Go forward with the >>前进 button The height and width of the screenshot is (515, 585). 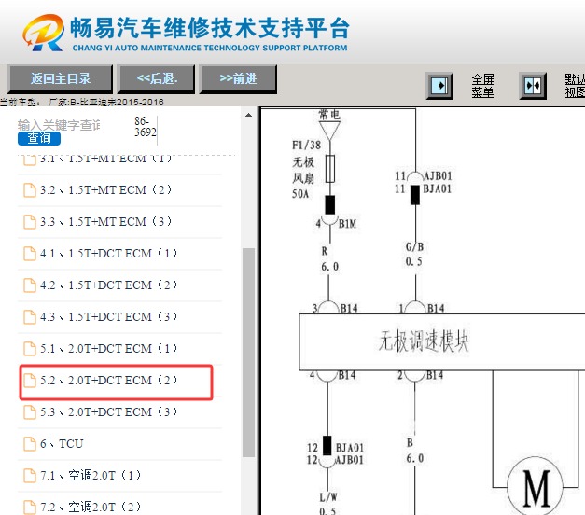click(x=238, y=78)
